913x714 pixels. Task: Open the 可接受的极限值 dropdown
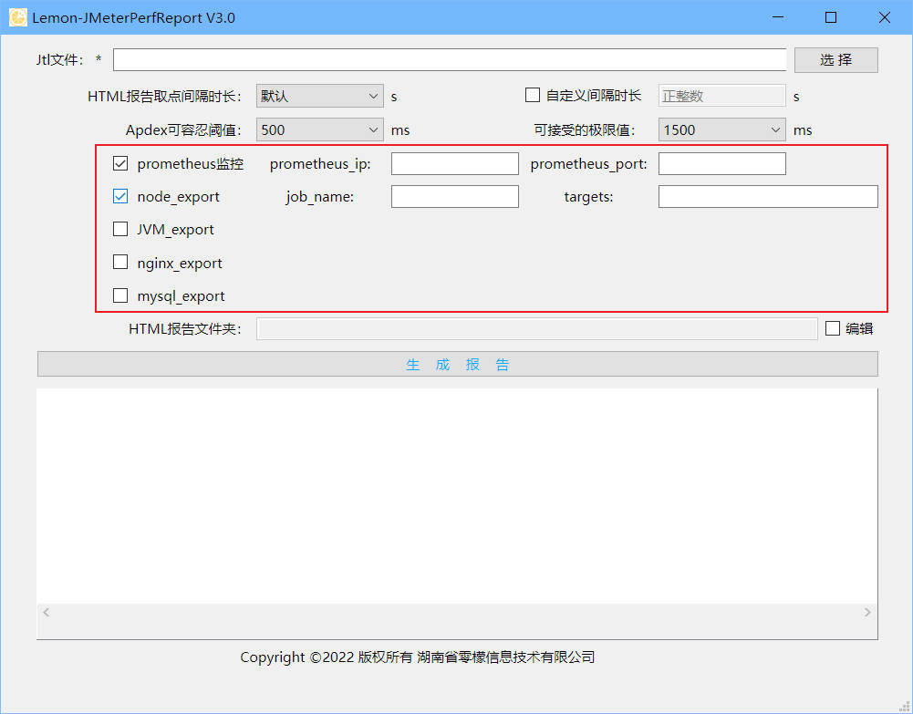pos(722,129)
